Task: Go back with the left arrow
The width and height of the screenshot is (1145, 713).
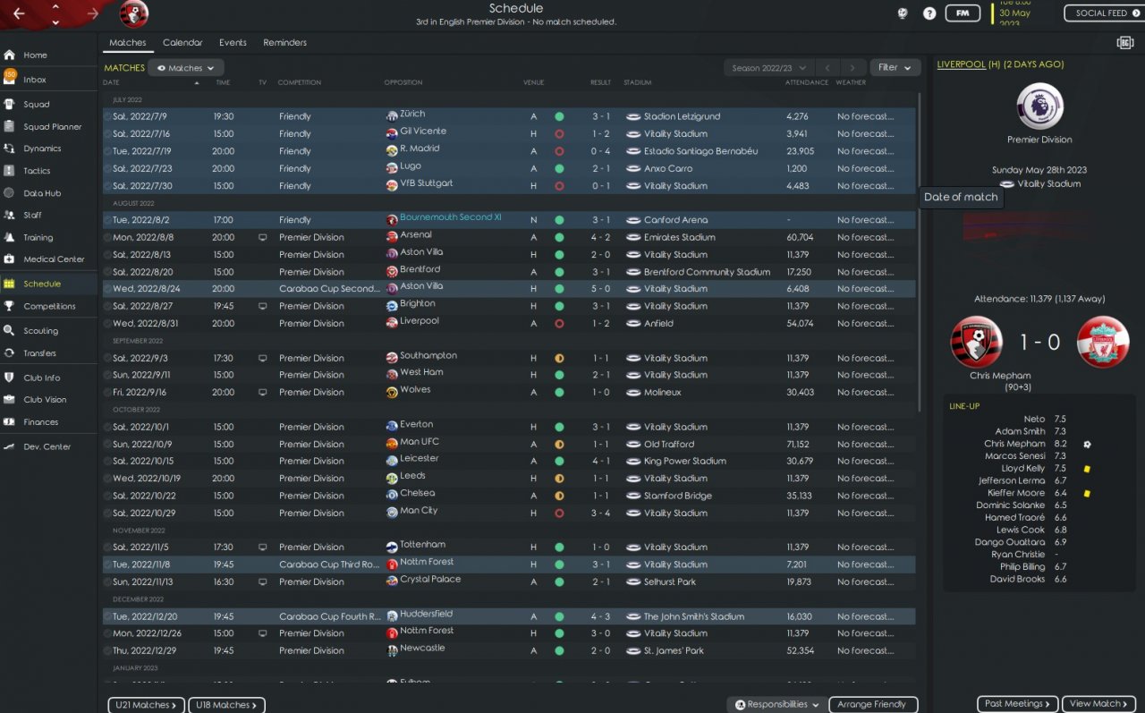Action: tap(20, 13)
